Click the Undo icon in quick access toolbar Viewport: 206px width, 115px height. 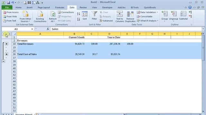[x=13, y=3]
